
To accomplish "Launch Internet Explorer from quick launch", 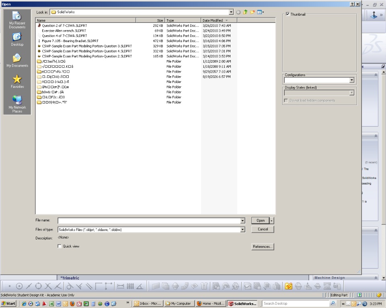I will pyautogui.click(x=24, y=304).
